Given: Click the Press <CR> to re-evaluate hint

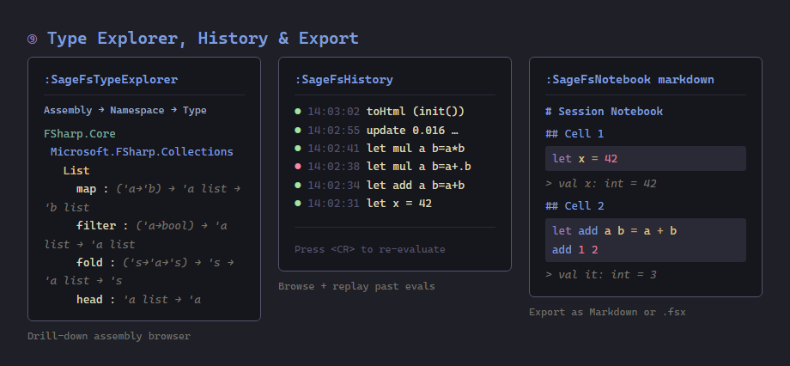Looking at the screenshot, I should tap(370, 249).
